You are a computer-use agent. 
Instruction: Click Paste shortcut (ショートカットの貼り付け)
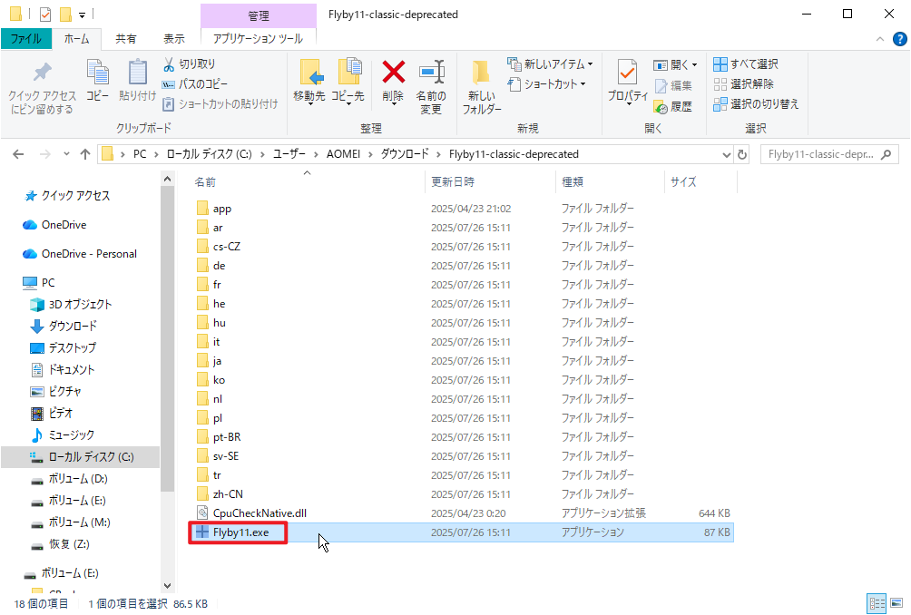(x=220, y=104)
